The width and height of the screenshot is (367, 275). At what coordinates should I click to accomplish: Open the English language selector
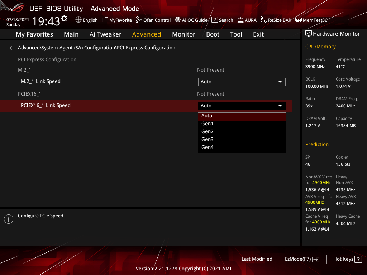[x=86, y=20]
